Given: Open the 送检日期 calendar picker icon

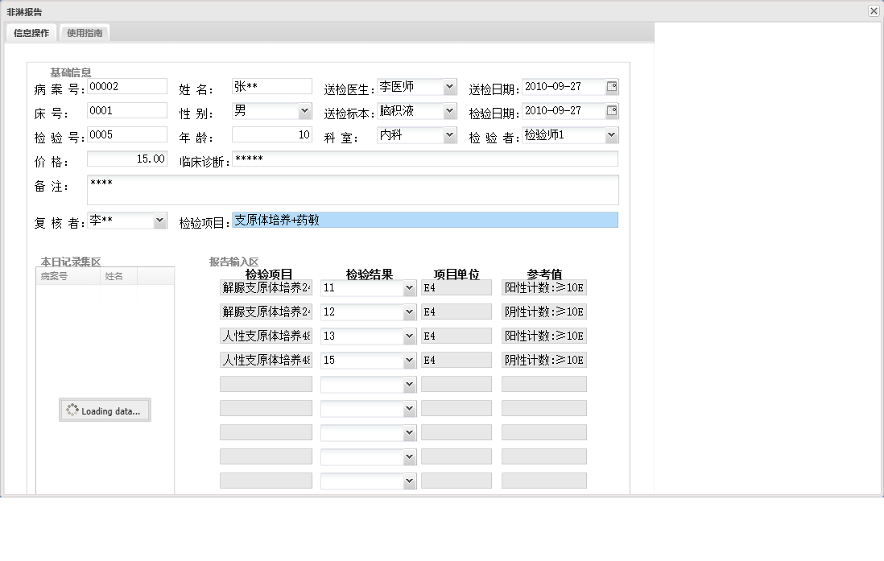Looking at the screenshot, I should pos(613,86).
